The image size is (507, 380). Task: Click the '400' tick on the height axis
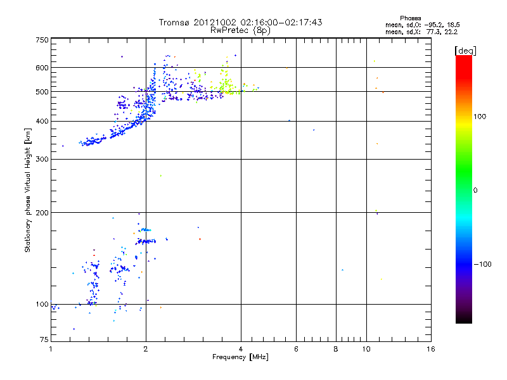42,122
